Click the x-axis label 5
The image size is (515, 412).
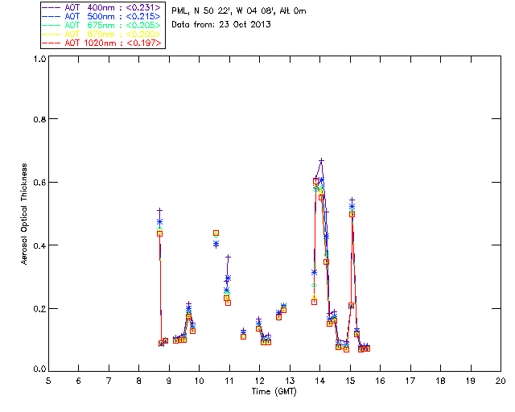coord(48,381)
